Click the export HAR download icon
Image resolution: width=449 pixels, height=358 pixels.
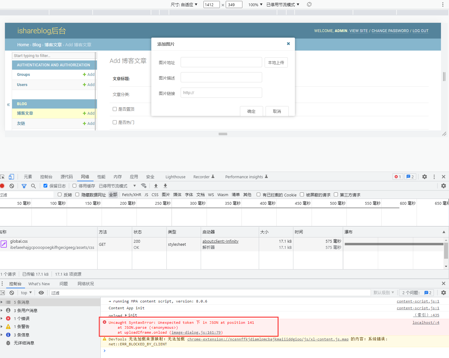(165, 186)
